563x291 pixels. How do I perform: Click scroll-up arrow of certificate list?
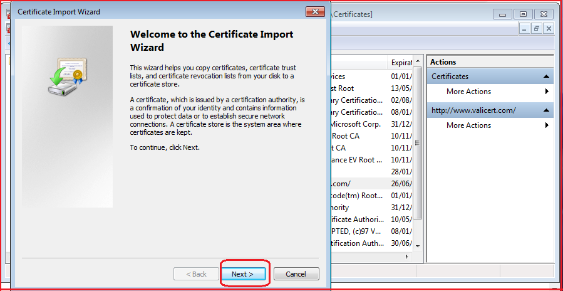(418, 62)
